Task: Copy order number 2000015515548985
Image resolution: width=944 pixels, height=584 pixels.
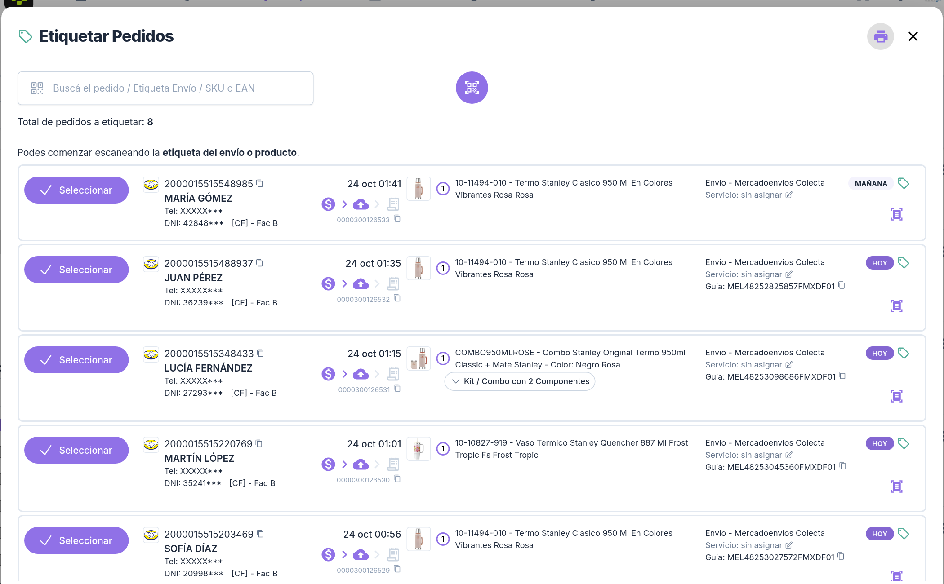Action: point(260,183)
